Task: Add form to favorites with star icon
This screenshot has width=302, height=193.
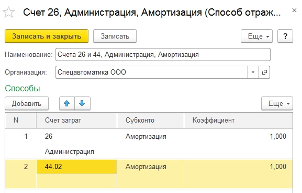Action: 8,13
